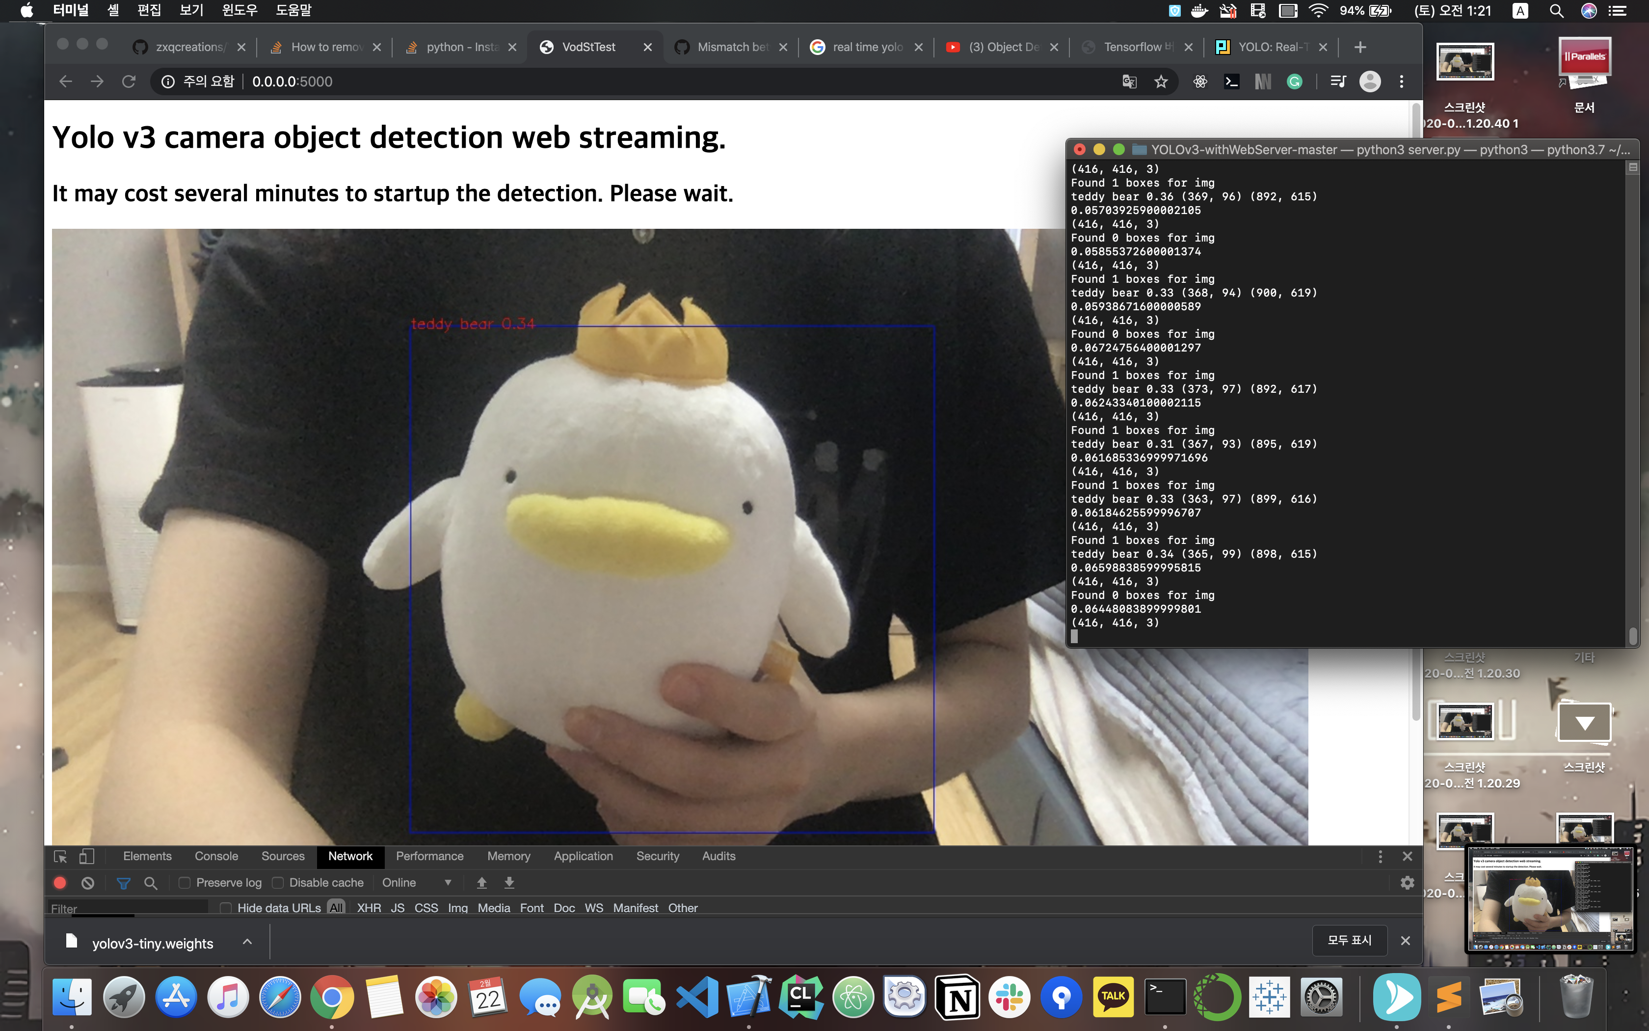The height and width of the screenshot is (1031, 1649).
Task: Enable the Preserve log checkbox
Action: pyautogui.click(x=185, y=882)
